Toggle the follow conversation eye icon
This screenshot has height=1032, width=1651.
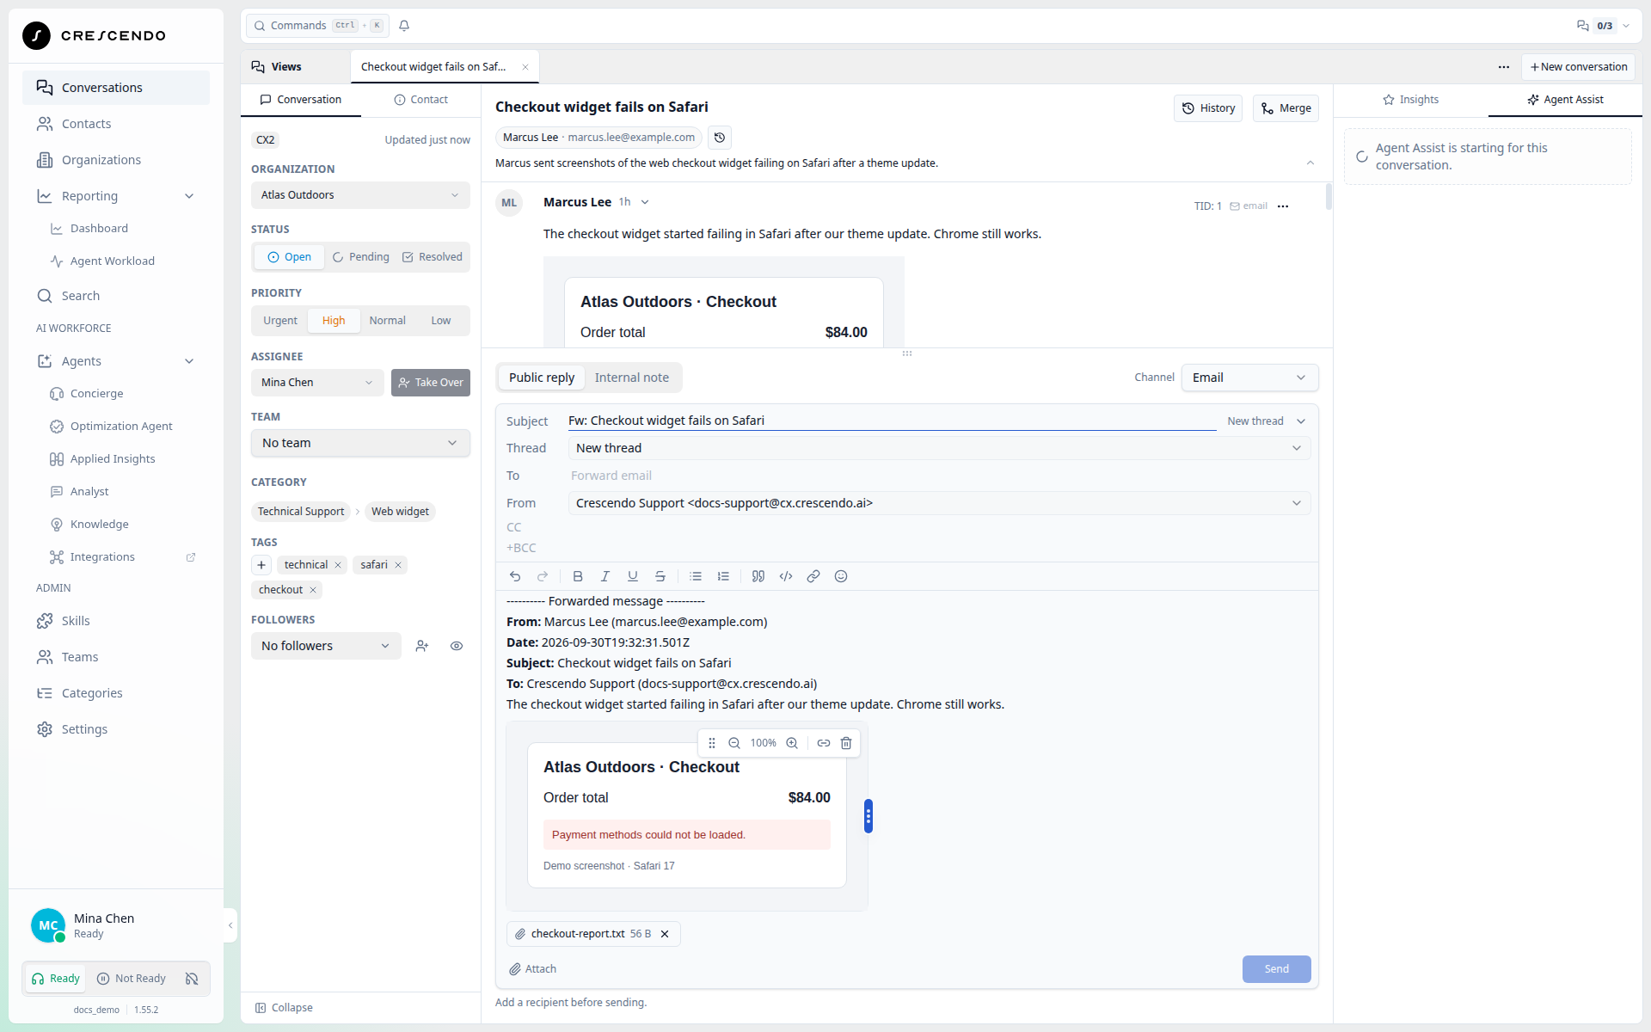457,646
